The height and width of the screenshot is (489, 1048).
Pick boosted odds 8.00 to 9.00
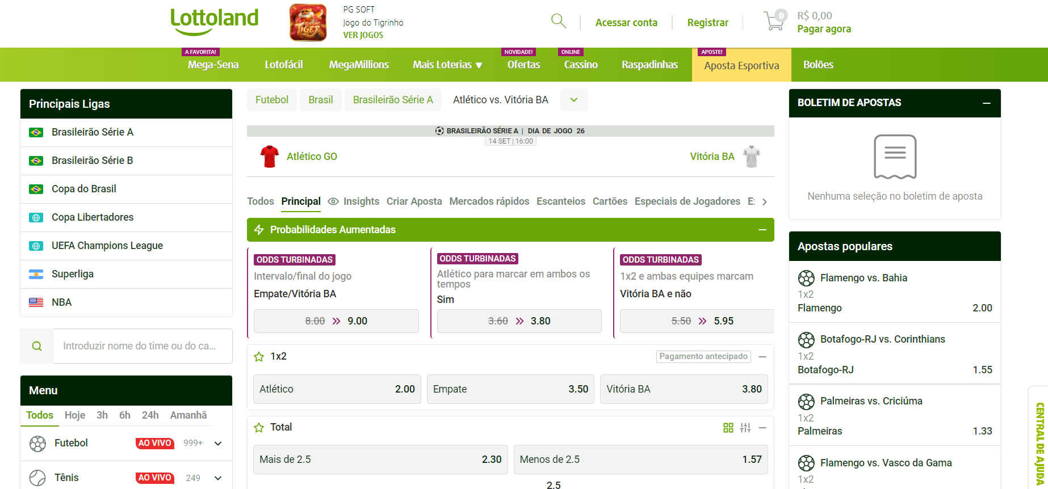point(336,321)
